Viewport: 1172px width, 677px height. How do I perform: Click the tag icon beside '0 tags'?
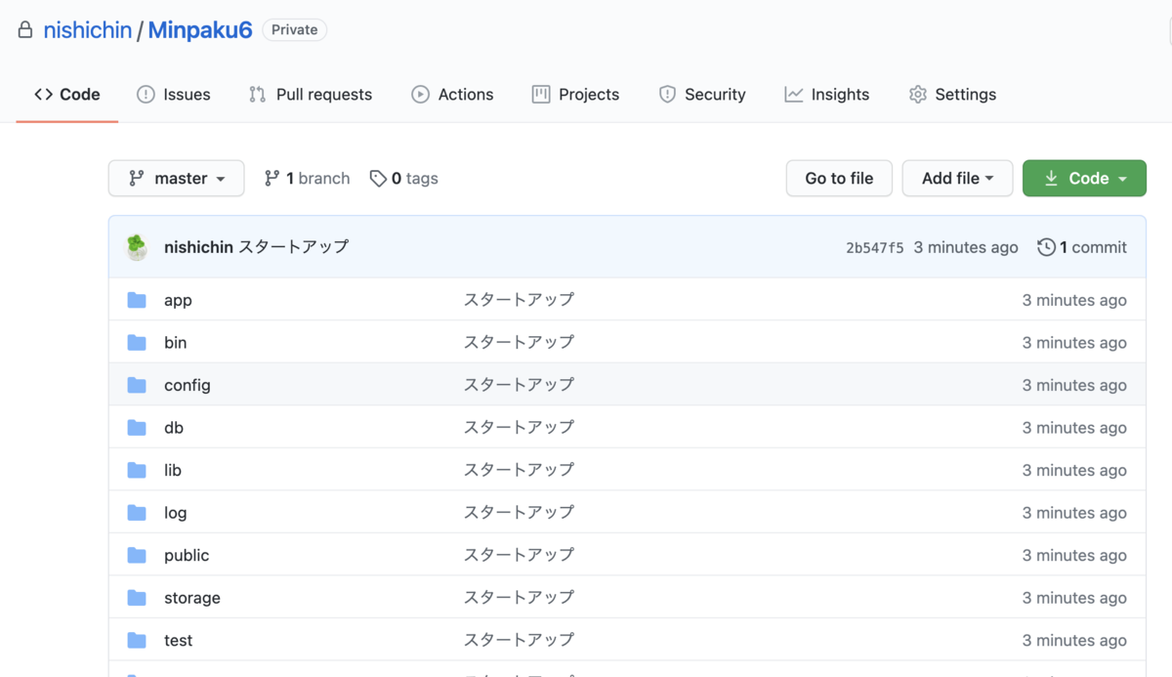click(378, 179)
